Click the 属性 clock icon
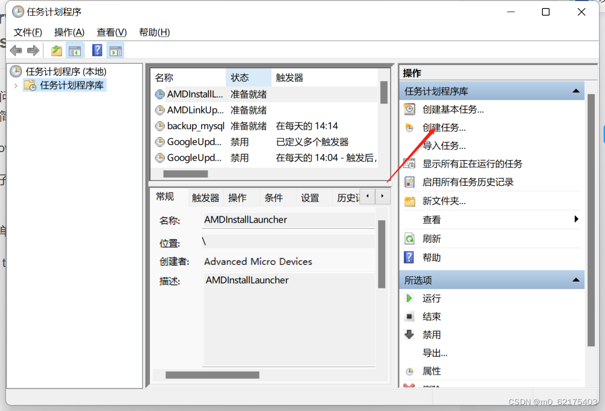Screen dimensions: 605x411 point(409,371)
